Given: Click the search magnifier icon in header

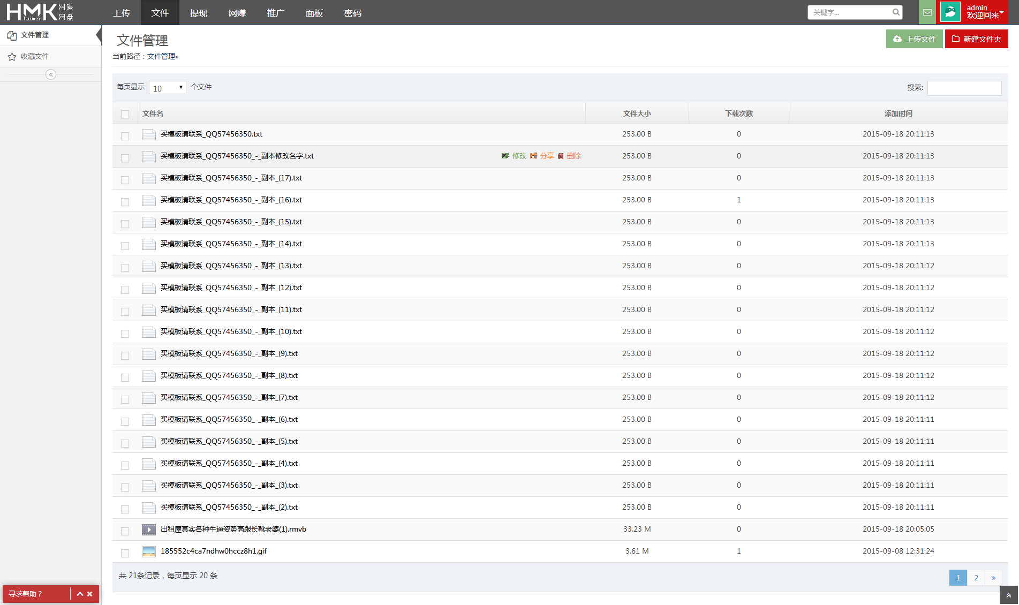Looking at the screenshot, I should point(896,12).
